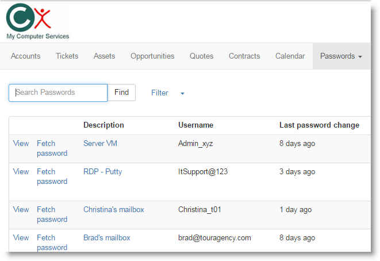Viewport: 380px width, 261px height.
Task: Open the Quotes tab
Action: pos(201,56)
